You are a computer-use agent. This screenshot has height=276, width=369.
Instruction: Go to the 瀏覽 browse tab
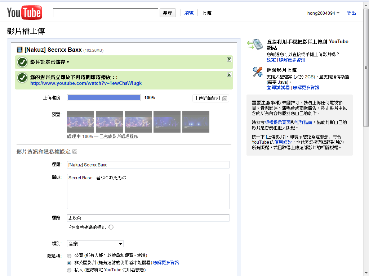coord(189,13)
